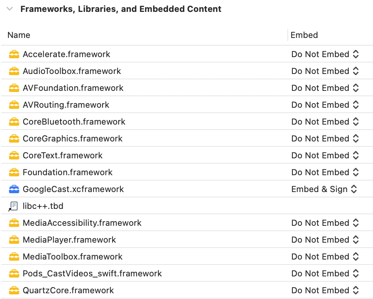Click the blue GoogleCast.xcframework icon
This screenshot has width=373, height=299.
[x=14, y=189]
